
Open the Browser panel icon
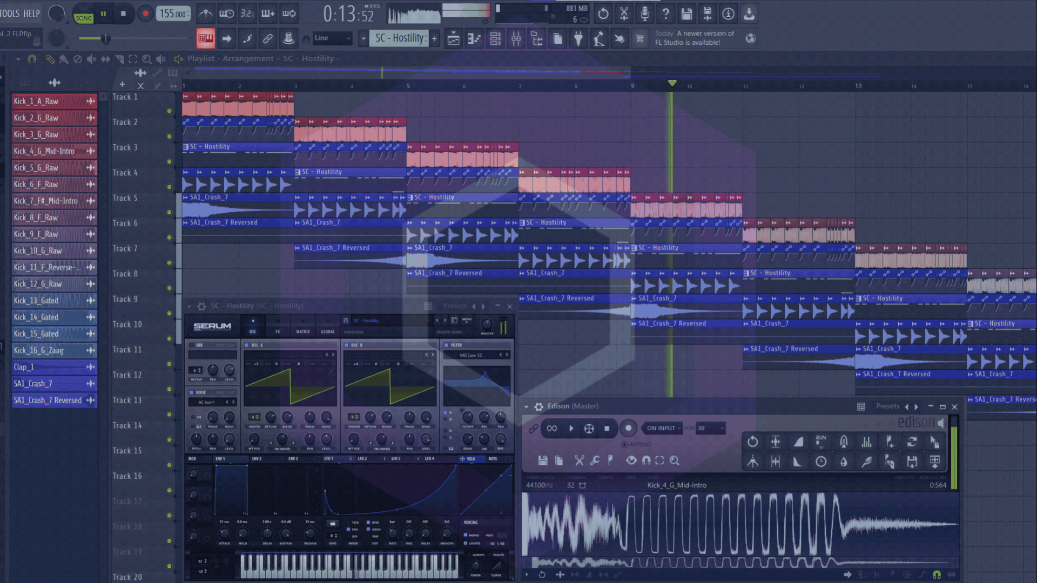(x=537, y=38)
